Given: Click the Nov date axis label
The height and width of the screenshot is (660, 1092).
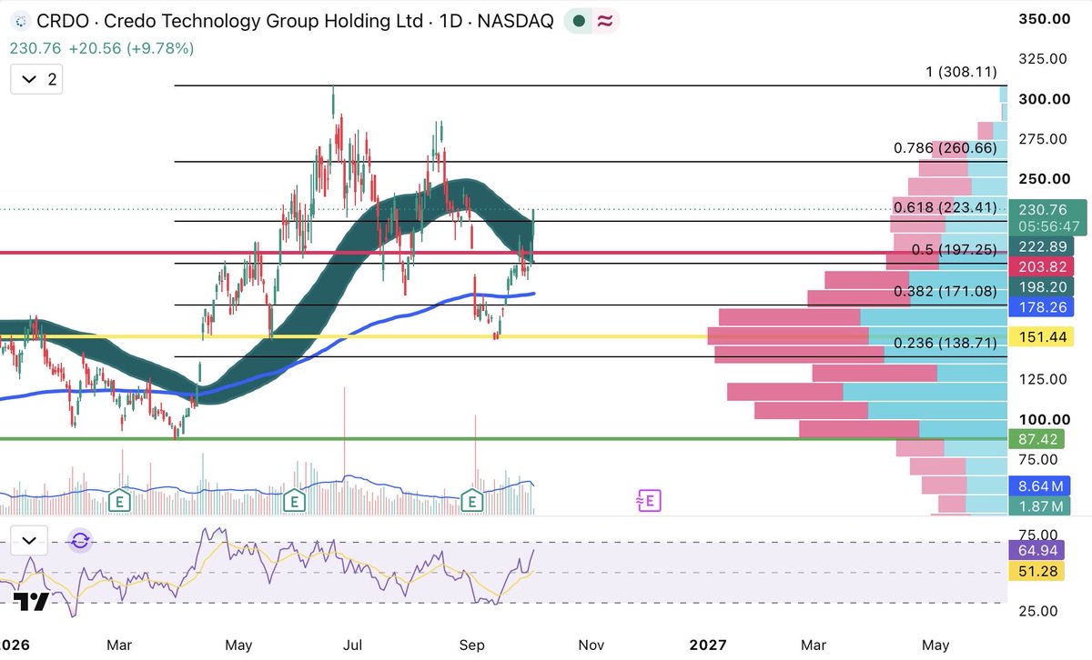Looking at the screenshot, I should tap(591, 645).
